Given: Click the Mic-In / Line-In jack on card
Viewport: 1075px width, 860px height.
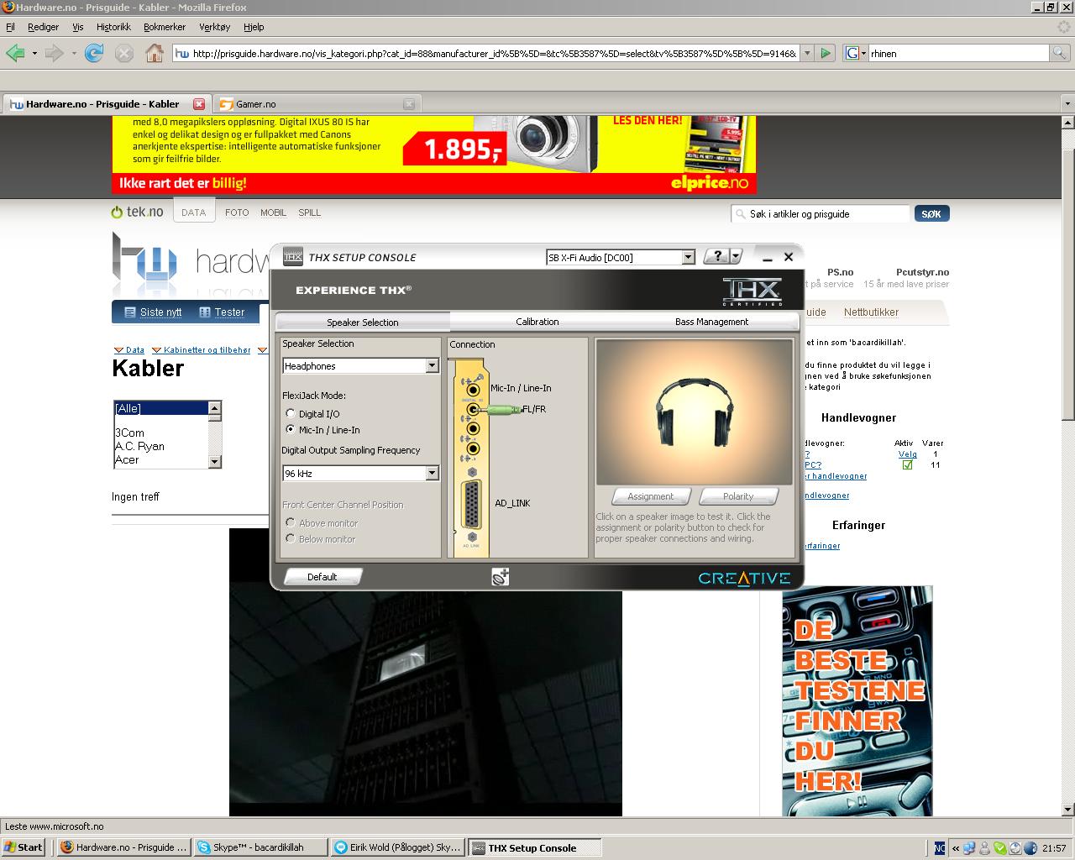Looking at the screenshot, I should click(x=473, y=389).
